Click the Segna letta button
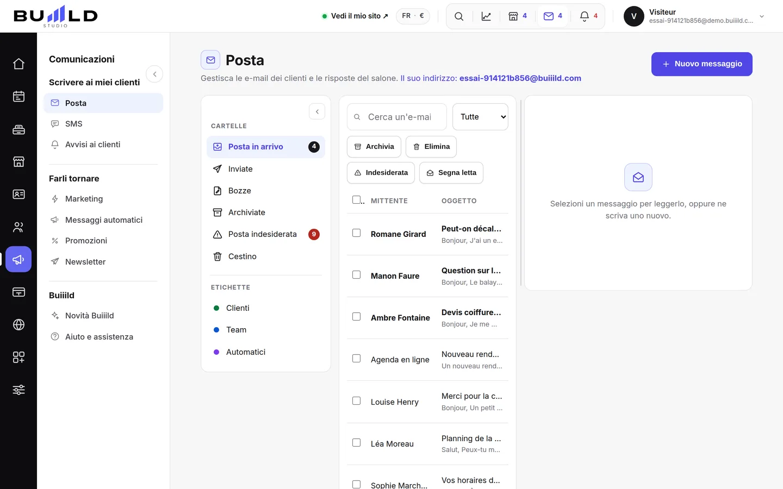 pyautogui.click(x=451, y=173)
